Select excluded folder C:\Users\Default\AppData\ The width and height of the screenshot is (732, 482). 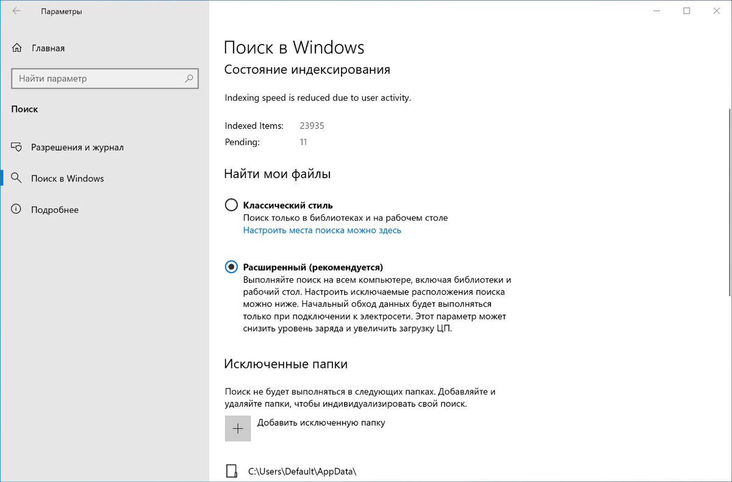(293, 471)
